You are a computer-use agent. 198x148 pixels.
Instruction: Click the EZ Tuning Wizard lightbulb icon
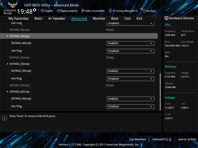(x=110, y=11)
